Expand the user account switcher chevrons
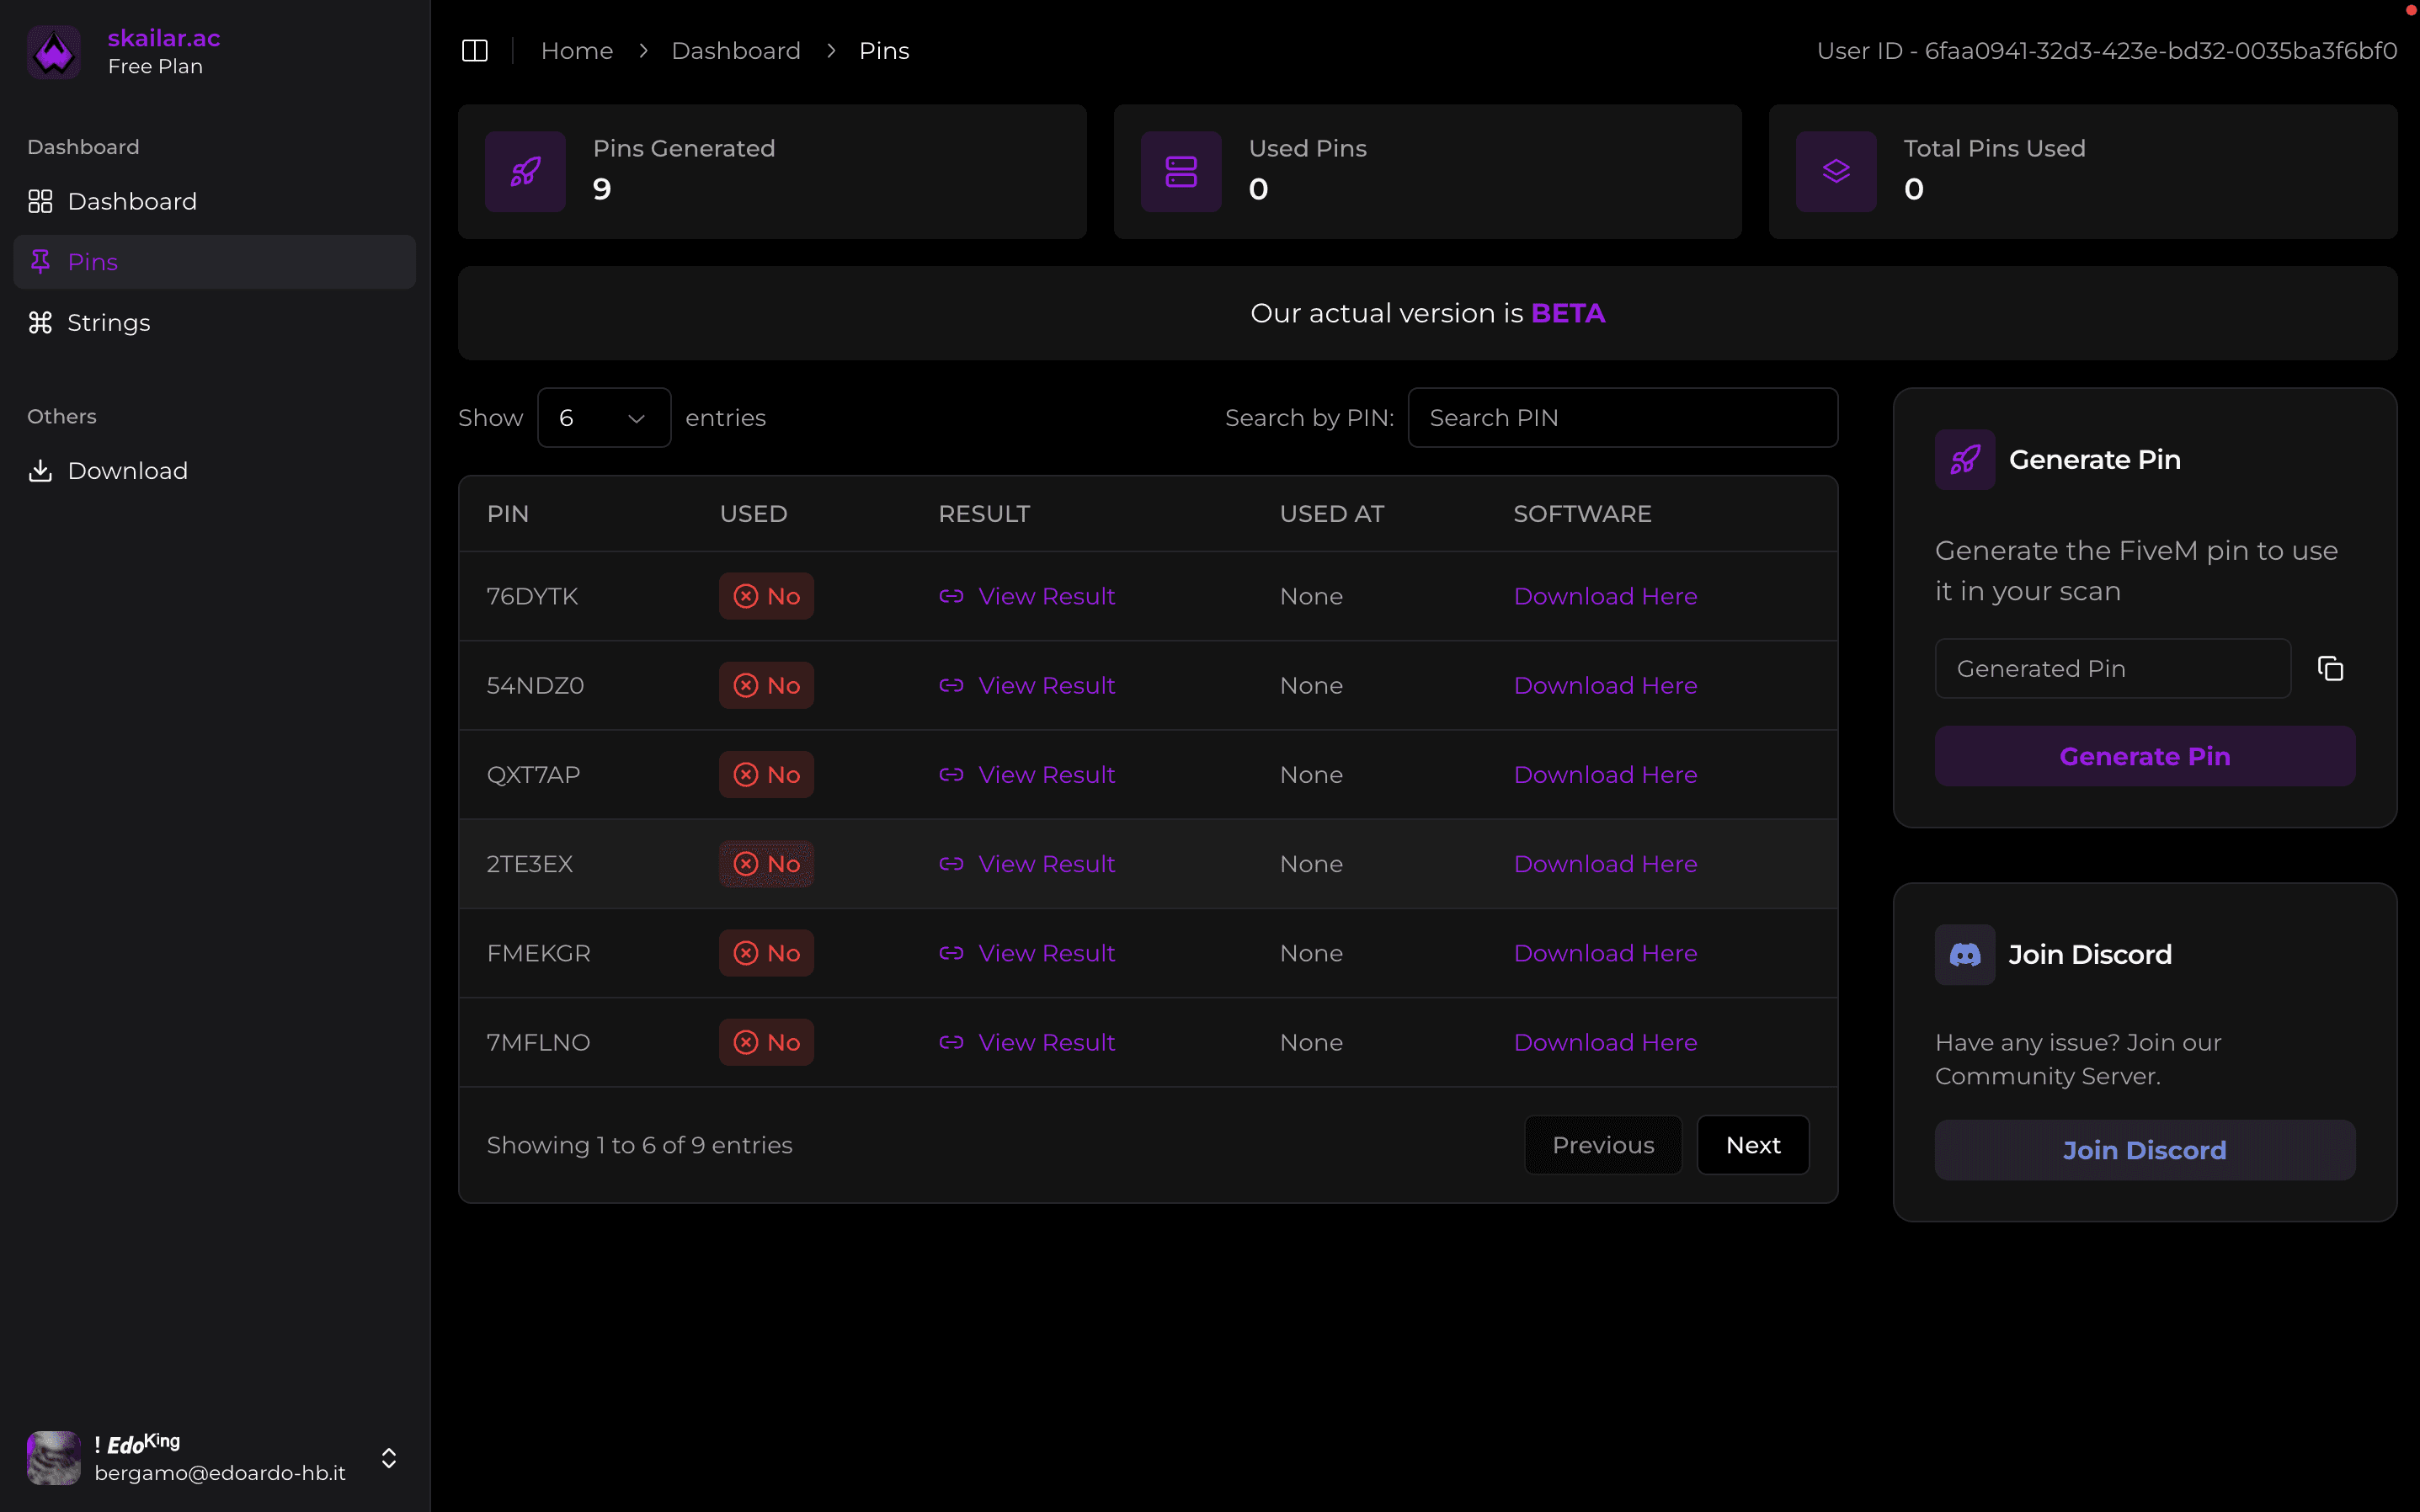Viewport: 2420px width, 1512px height. pyautogui.click(x=389, y=1458)
